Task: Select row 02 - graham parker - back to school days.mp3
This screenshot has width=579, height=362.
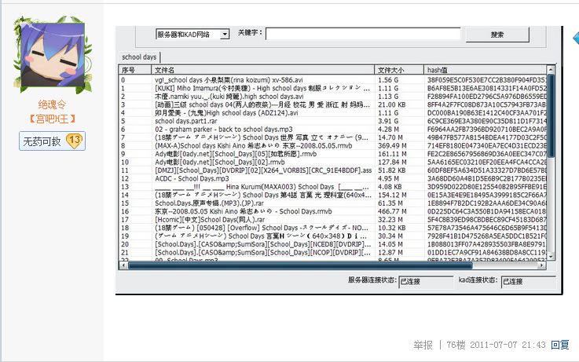Action: [332, 129]
